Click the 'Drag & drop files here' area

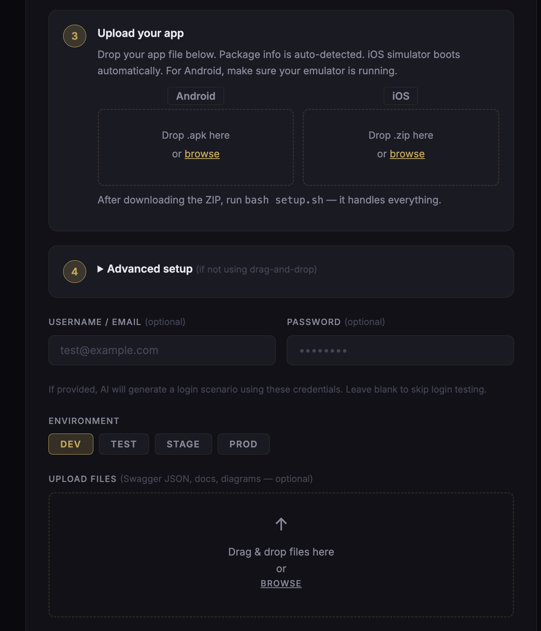point(281,552)
